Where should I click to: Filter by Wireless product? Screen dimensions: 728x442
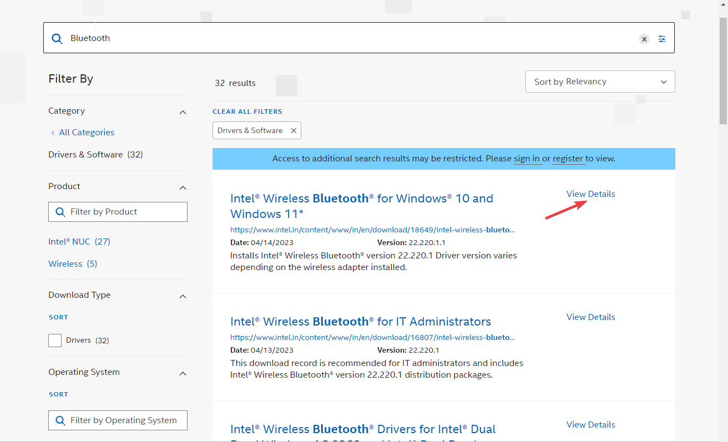[73, 264]
